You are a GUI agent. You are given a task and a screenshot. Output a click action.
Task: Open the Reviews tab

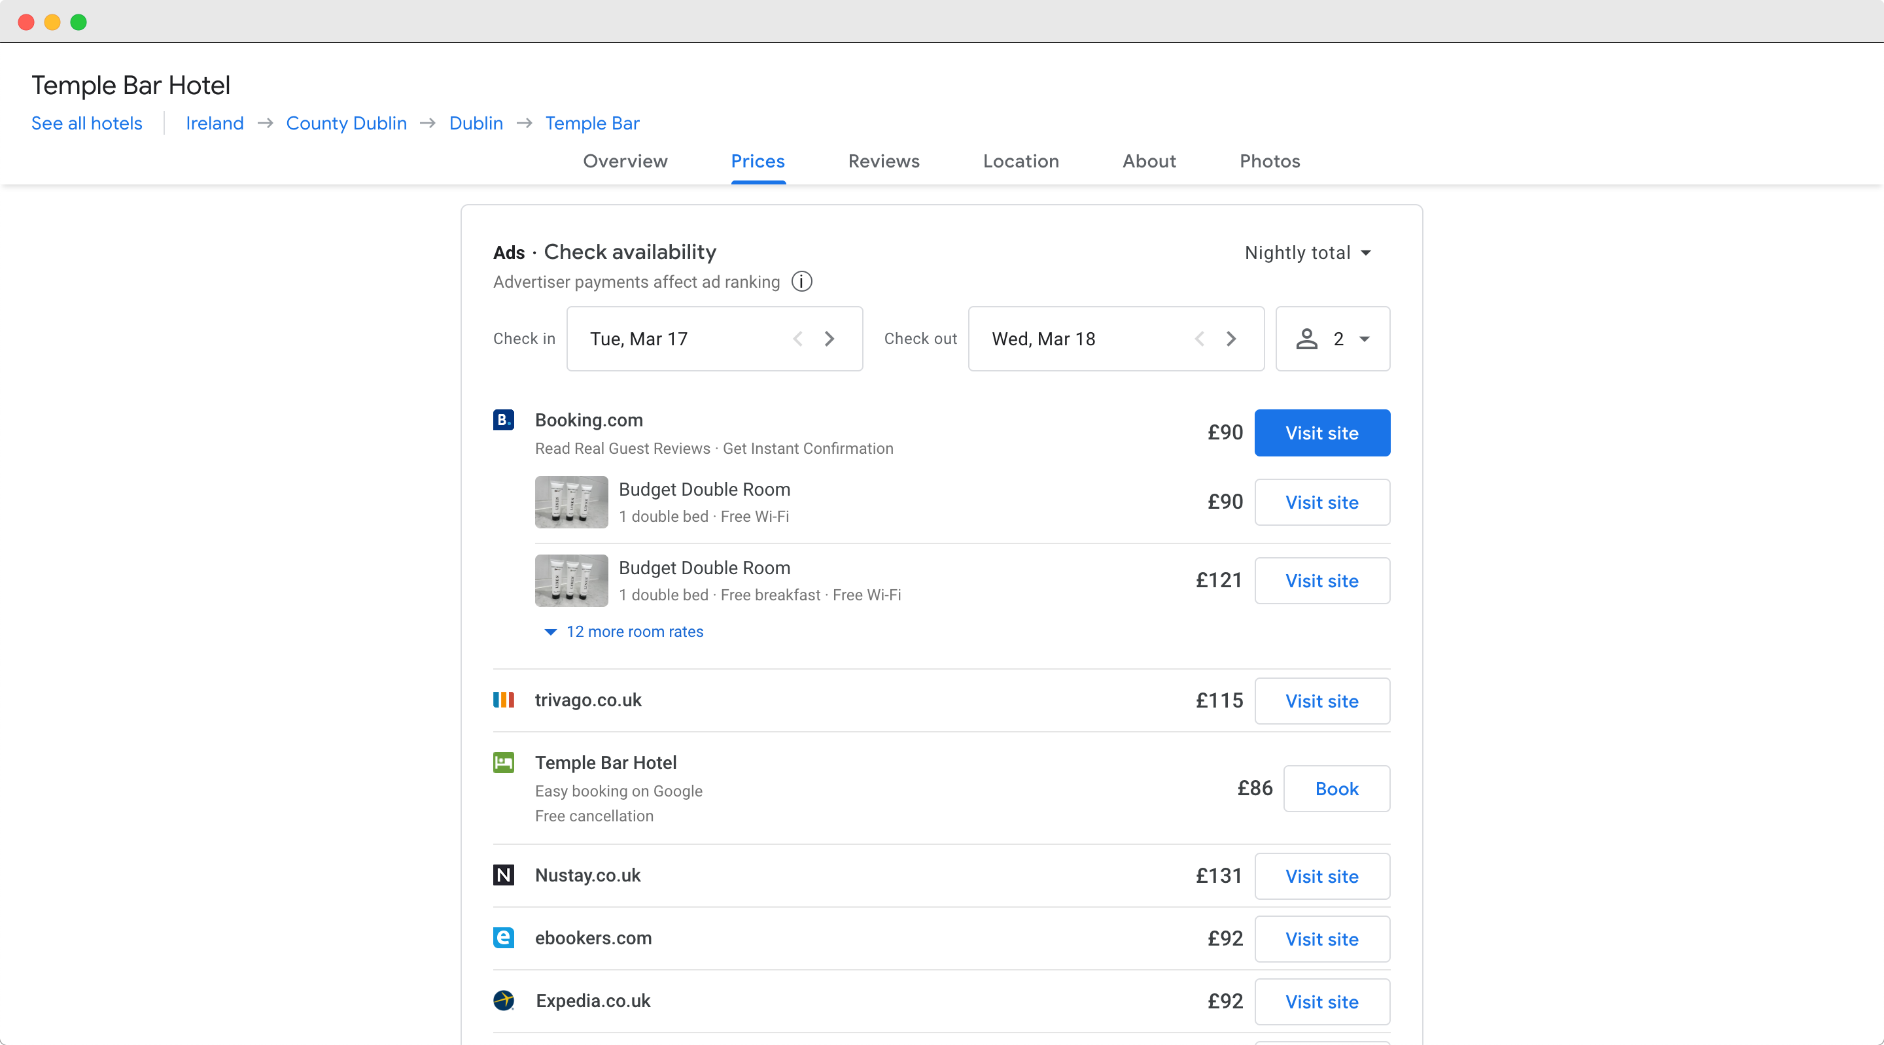[x=884, y=161]
